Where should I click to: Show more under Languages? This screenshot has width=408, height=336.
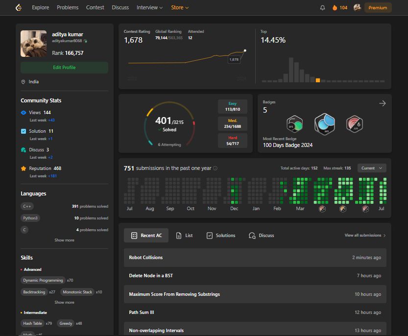(x=64, y=240)
